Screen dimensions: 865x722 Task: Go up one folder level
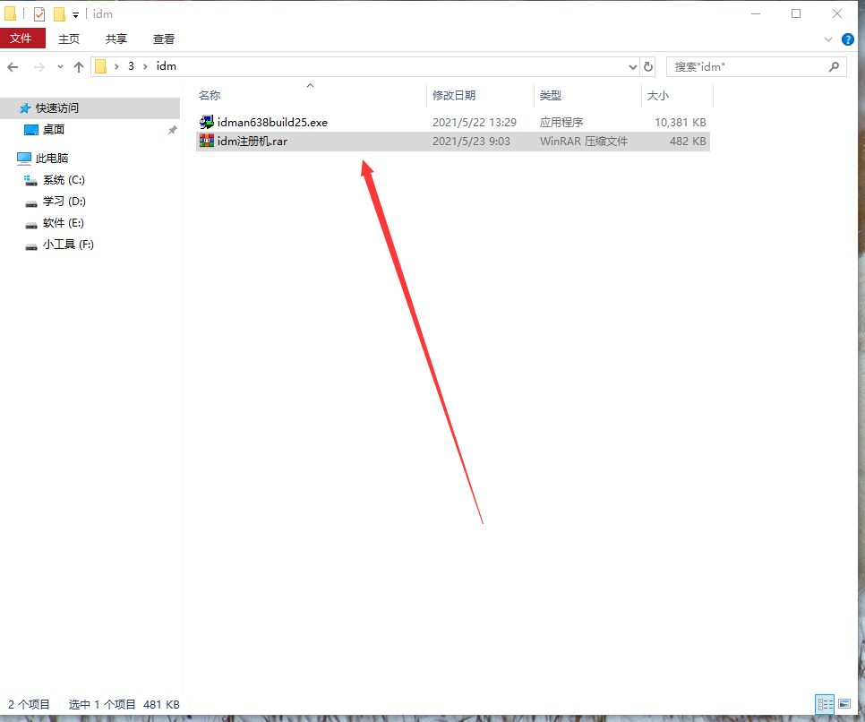coord(78,67)
